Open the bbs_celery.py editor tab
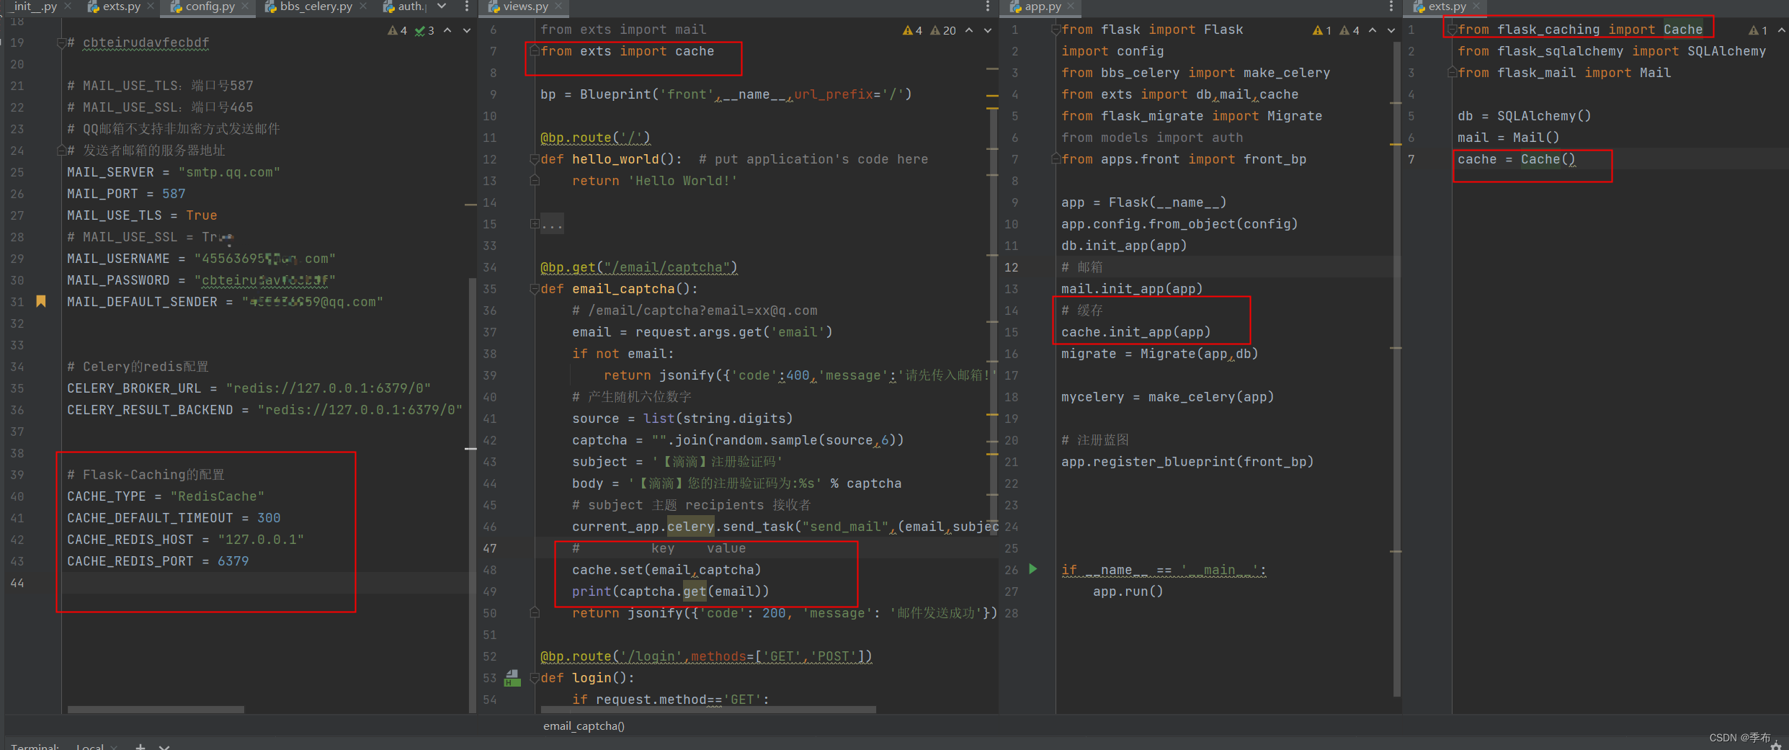 (x=316, y=6)
